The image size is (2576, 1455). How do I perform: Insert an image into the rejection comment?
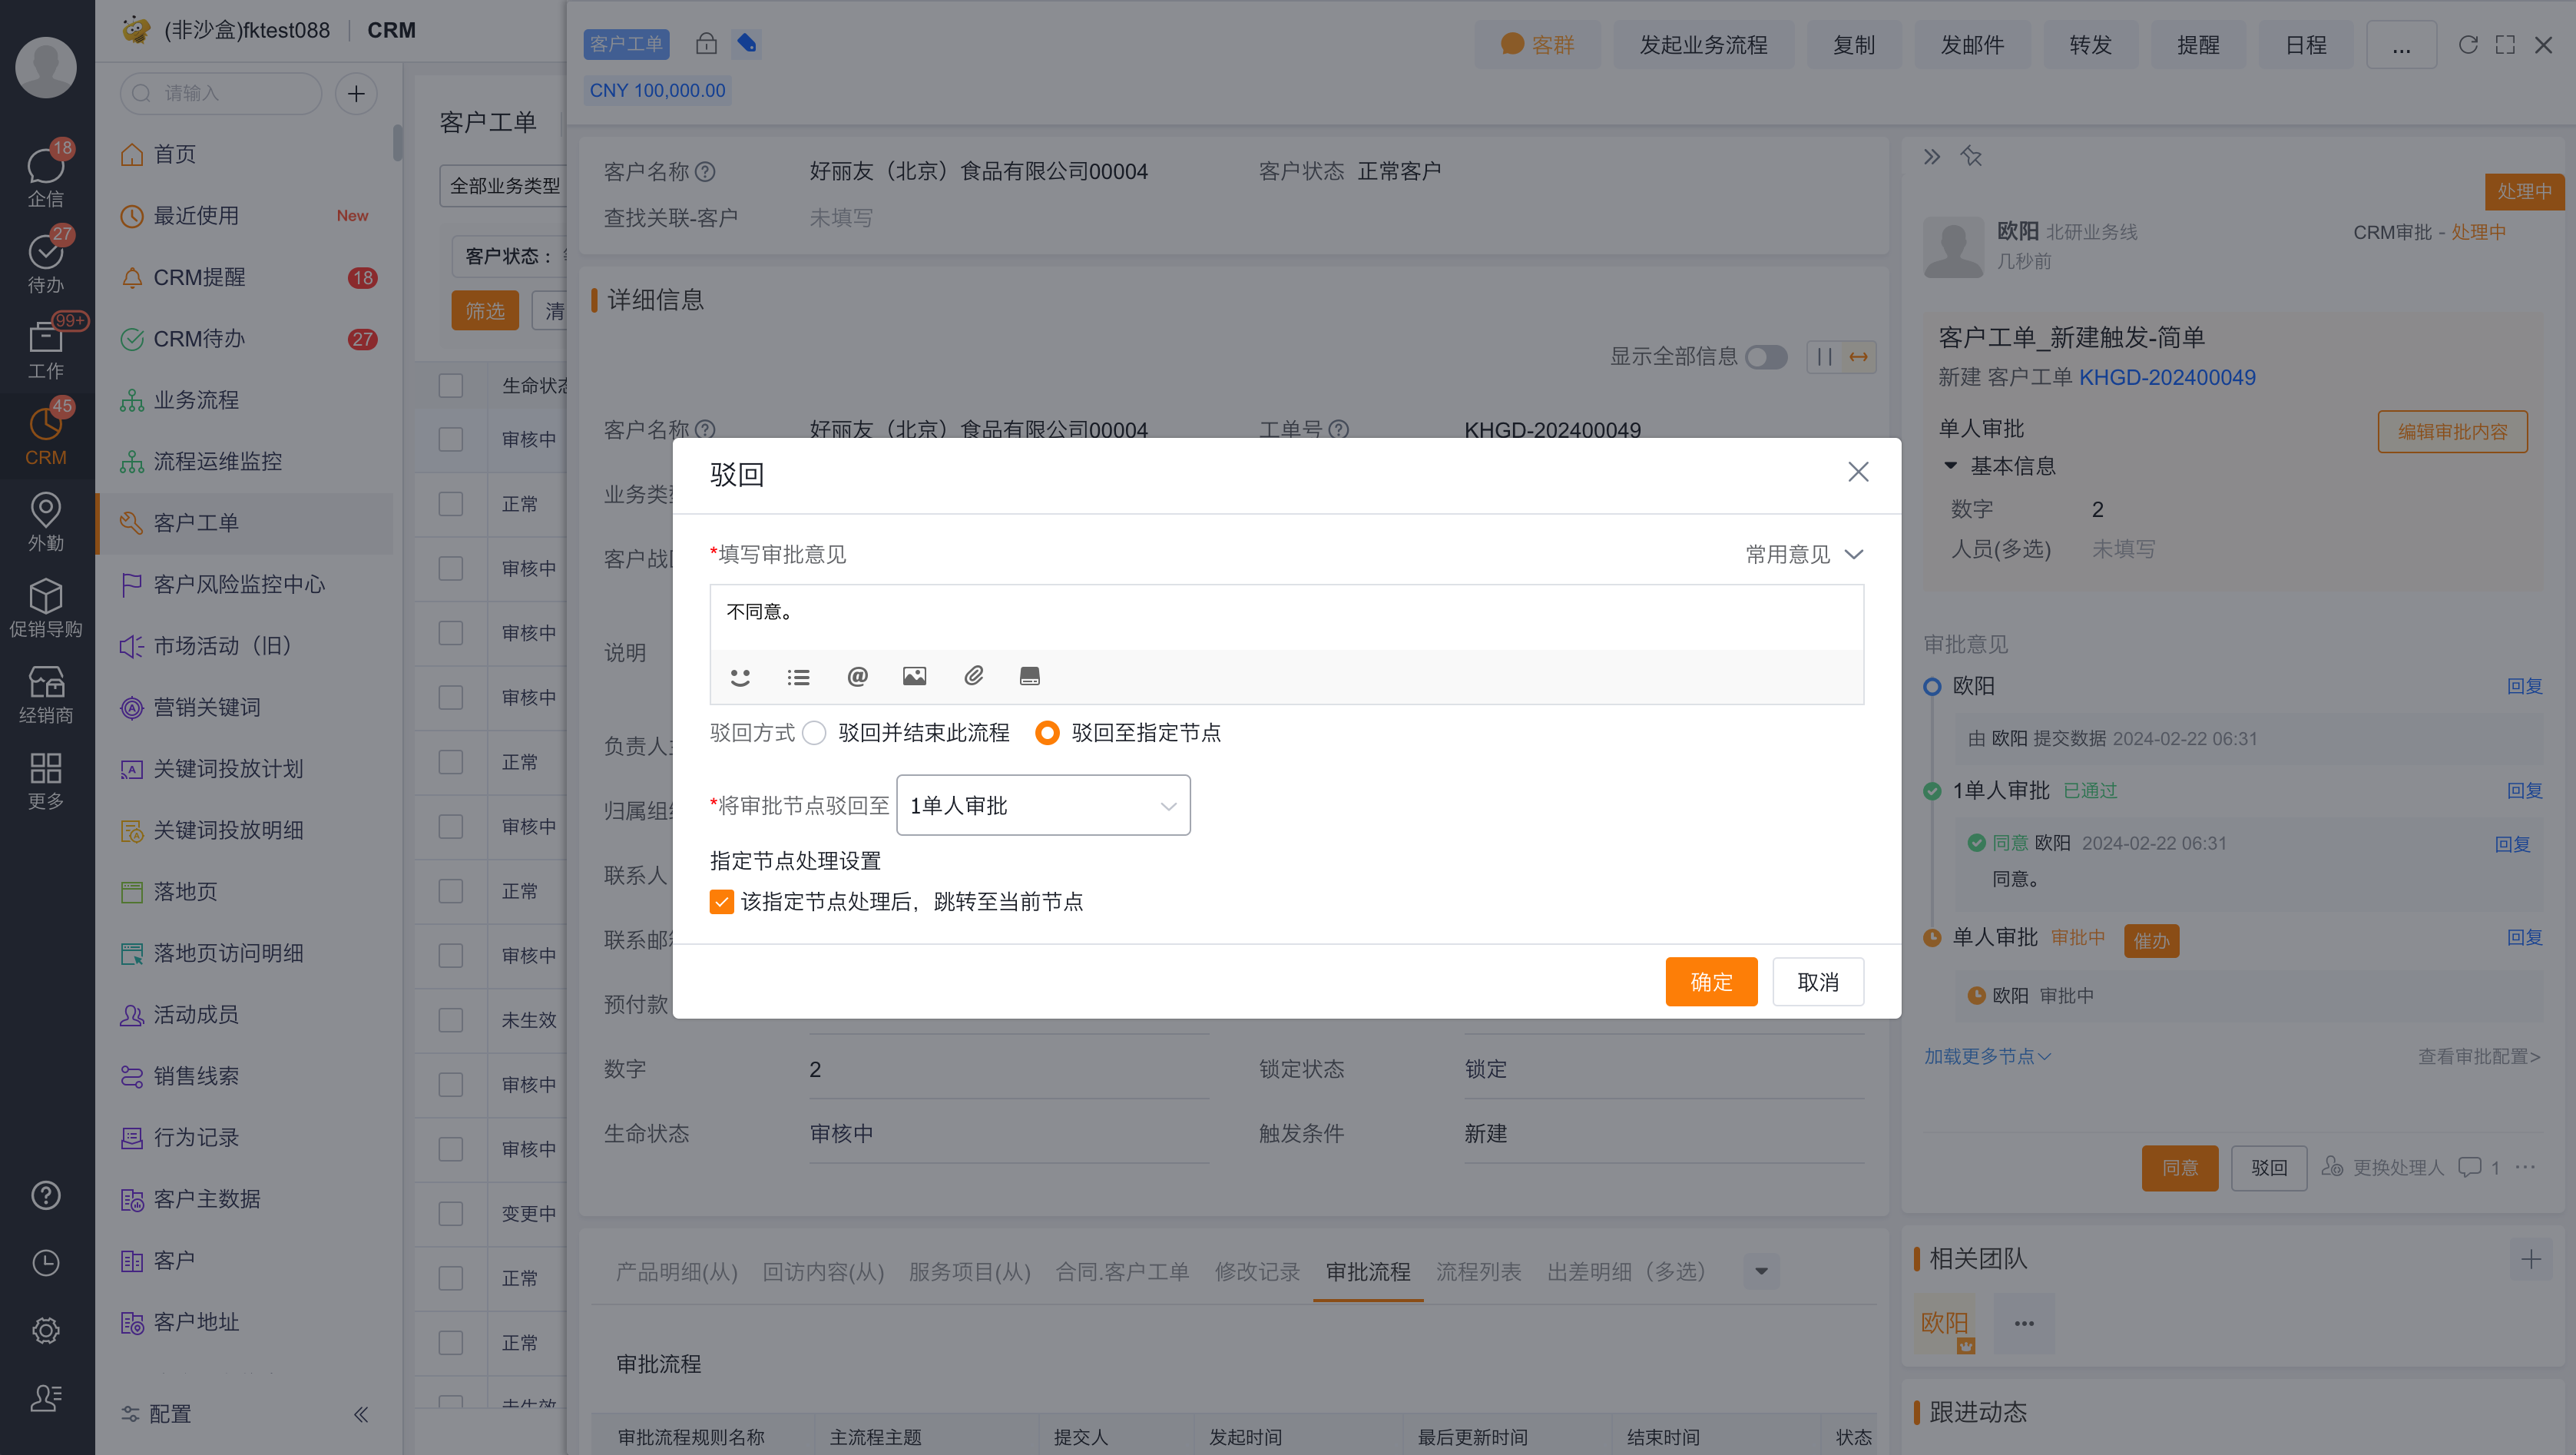[x=914, y=676]
